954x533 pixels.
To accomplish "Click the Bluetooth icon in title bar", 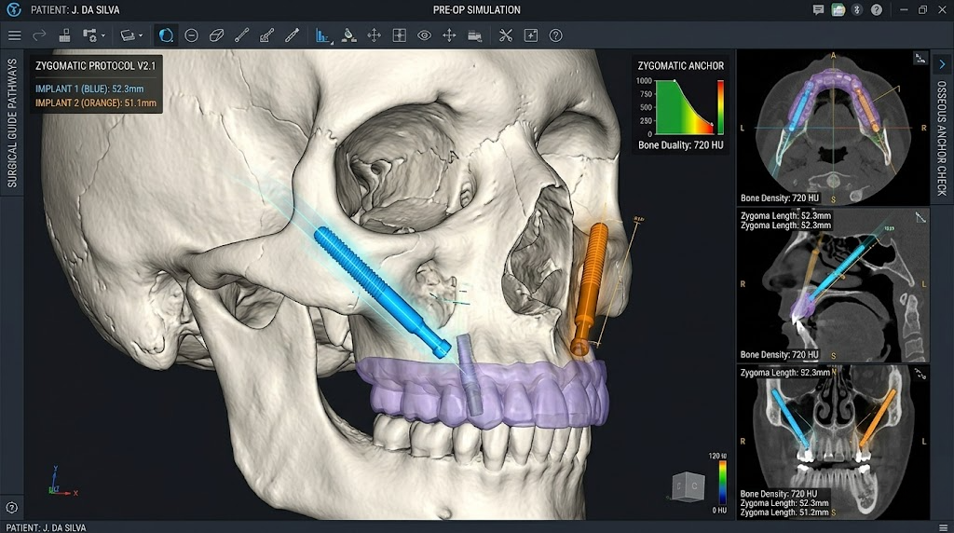I will (x=857, y=9).
